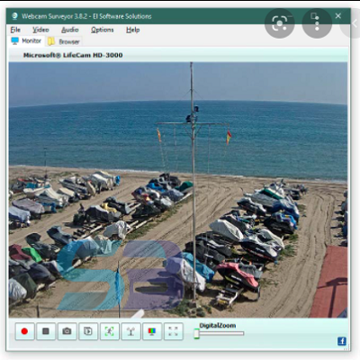
Task: Open the Video menu
Action: point(40,30)
